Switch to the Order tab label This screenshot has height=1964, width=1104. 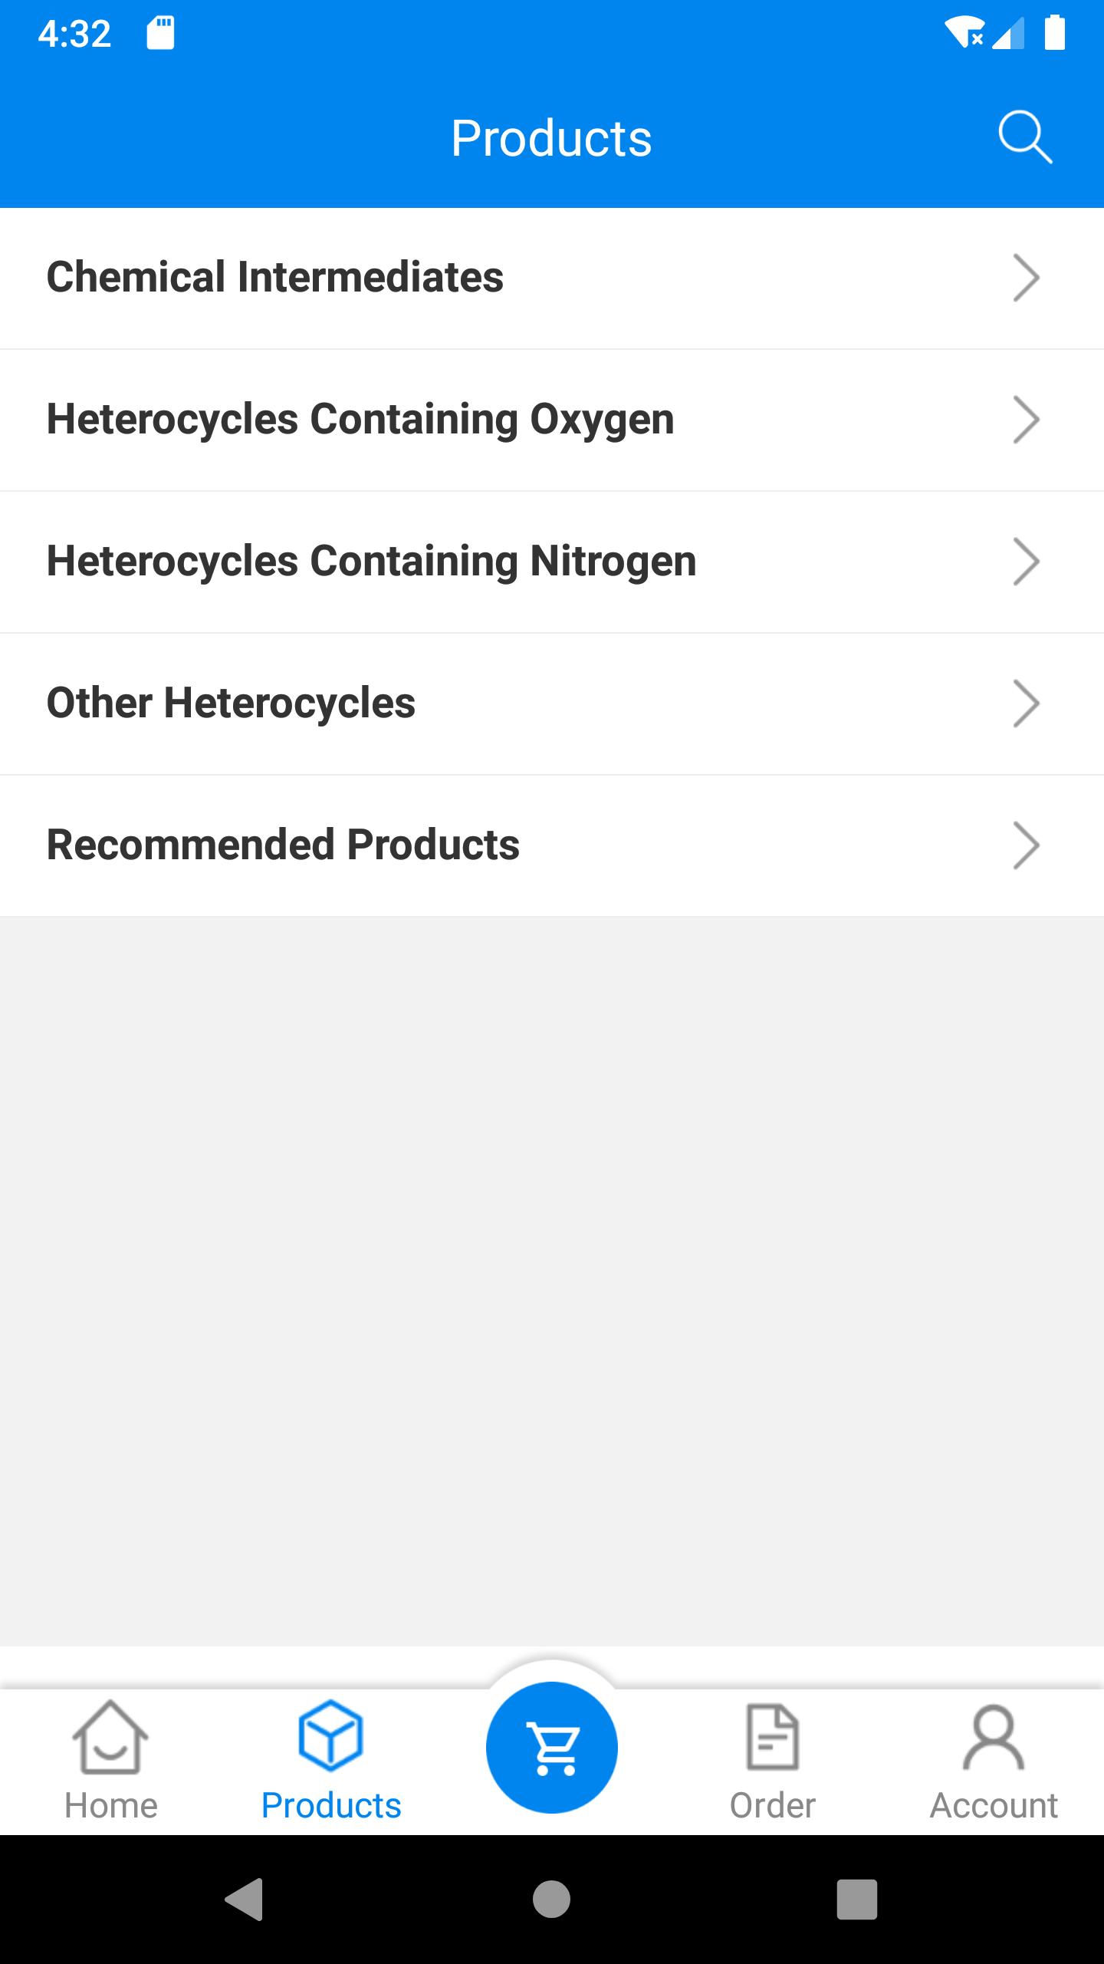click(773, 1806)
